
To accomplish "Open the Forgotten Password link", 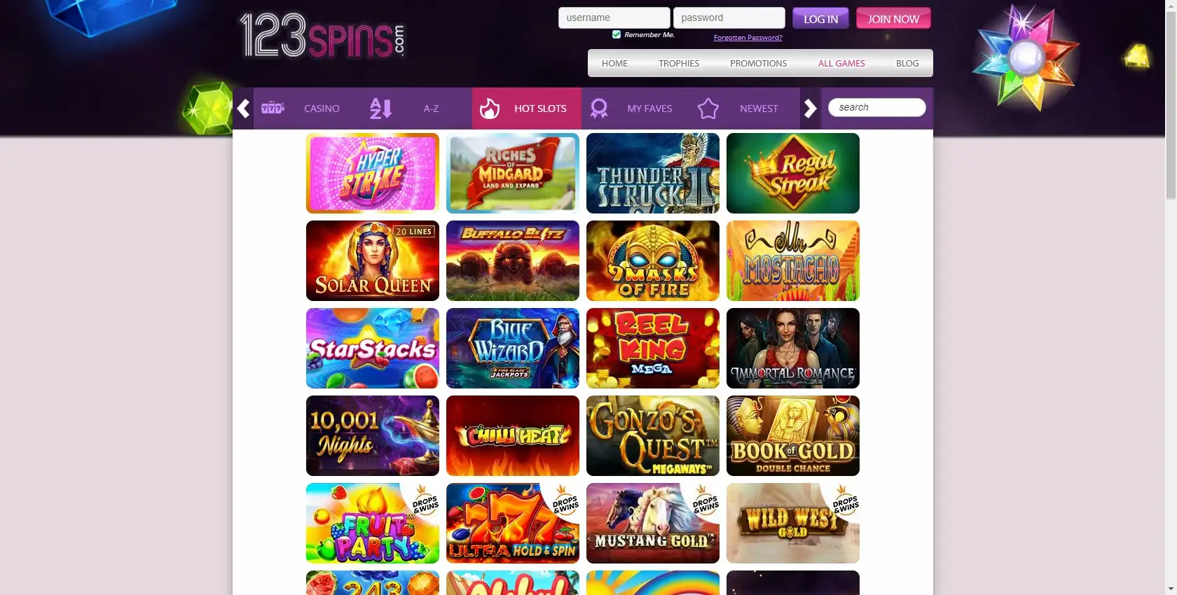I will [x=748, y=38].
